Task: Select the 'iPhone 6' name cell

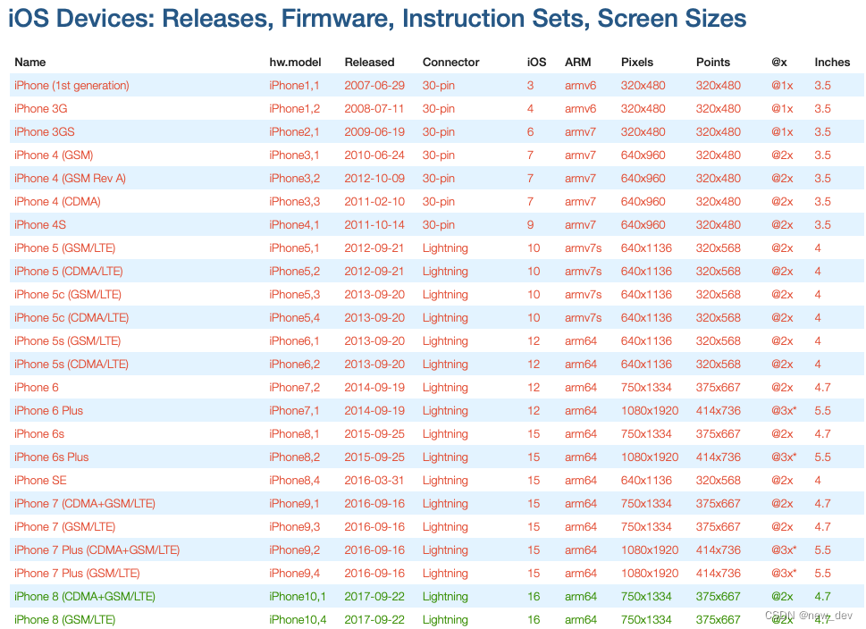Action: (x=36, y=387)
